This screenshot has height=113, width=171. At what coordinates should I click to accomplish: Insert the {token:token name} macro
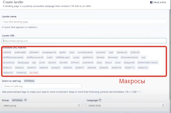point(148,62)
